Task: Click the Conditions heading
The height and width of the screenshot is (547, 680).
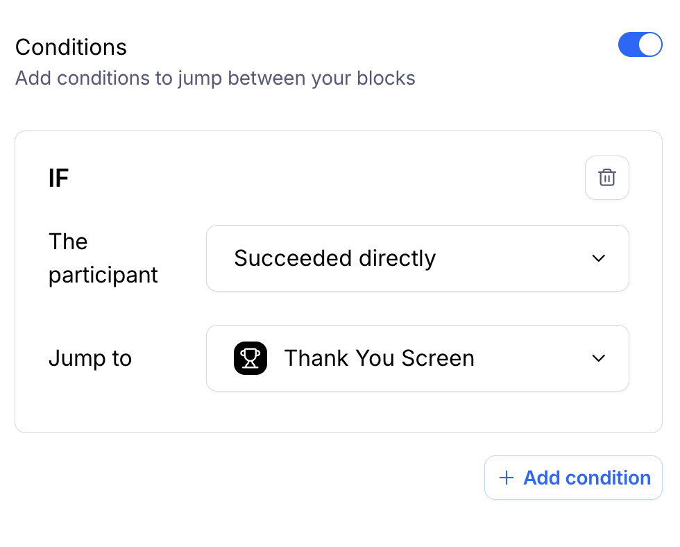Action: tap(71, 47)
